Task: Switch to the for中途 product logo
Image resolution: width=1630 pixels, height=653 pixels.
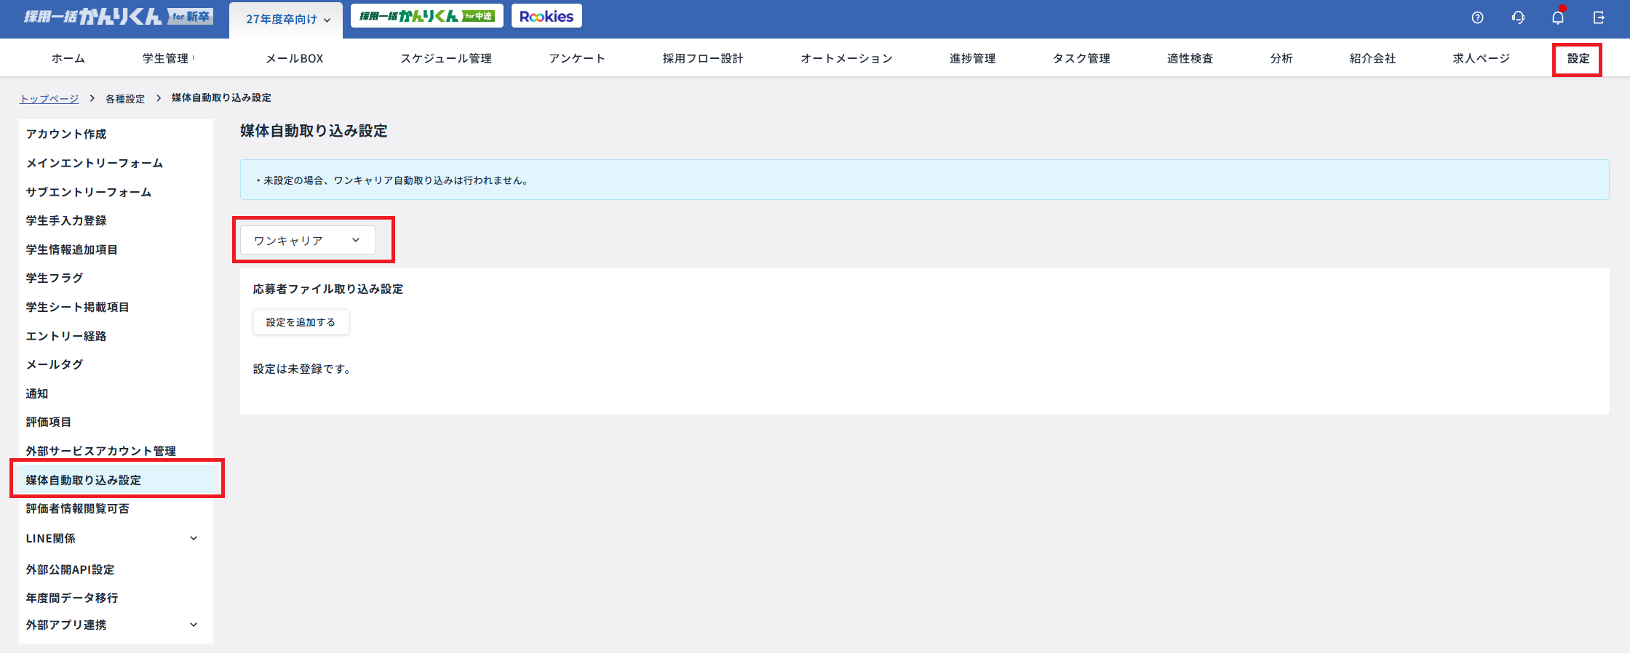Action: tap(427, 16)
